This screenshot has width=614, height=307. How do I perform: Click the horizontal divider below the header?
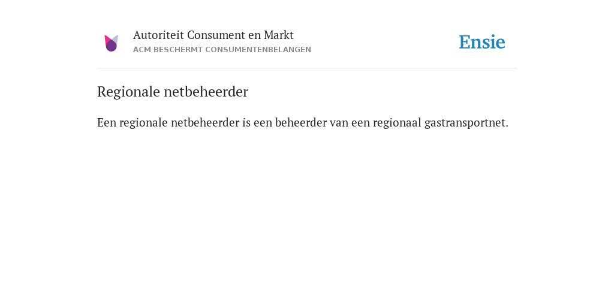(x=307, y=68)
